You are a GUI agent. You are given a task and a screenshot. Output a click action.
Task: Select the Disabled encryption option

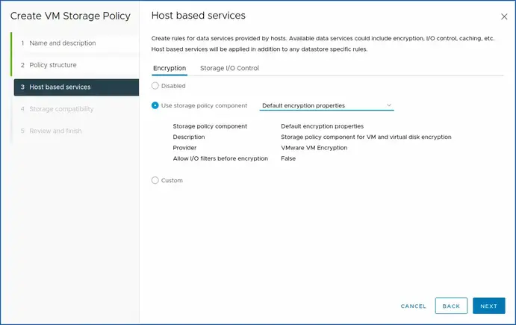point(155,86)
